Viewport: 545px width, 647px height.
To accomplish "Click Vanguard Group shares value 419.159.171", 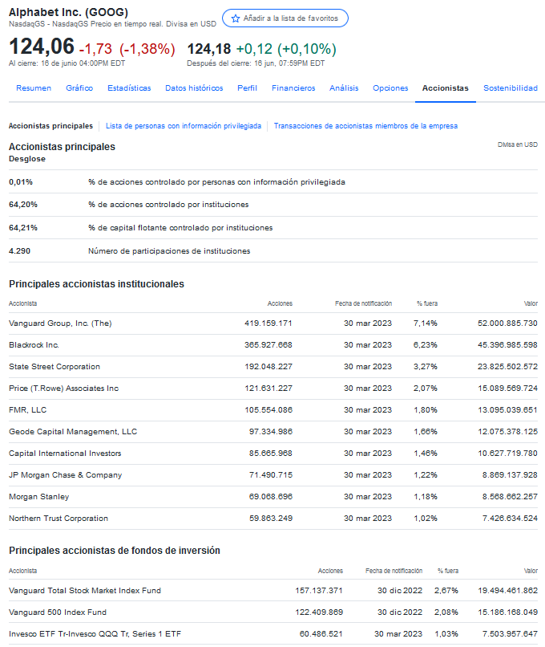I will tap(268, 323).
